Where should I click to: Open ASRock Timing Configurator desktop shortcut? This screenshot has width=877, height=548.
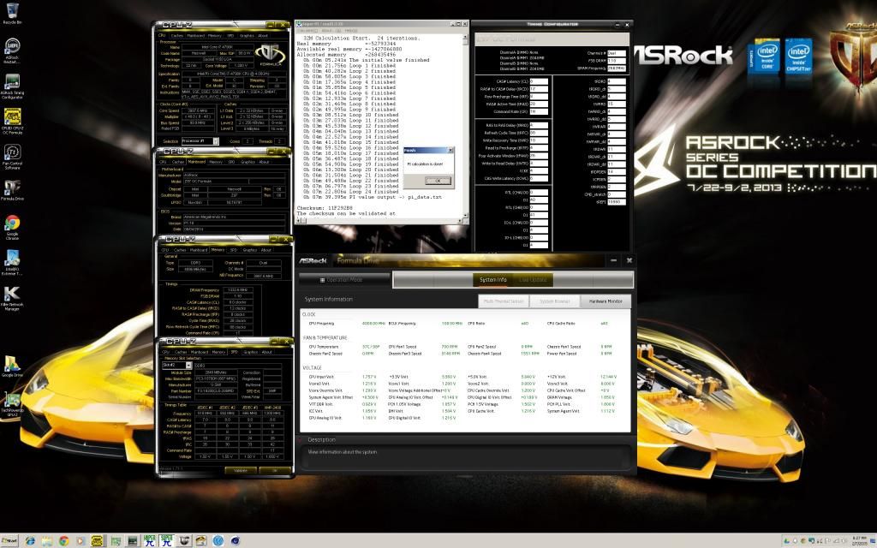coord(12,86)
